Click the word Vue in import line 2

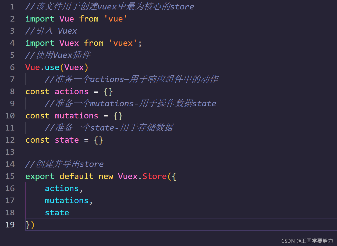point(66,19)
